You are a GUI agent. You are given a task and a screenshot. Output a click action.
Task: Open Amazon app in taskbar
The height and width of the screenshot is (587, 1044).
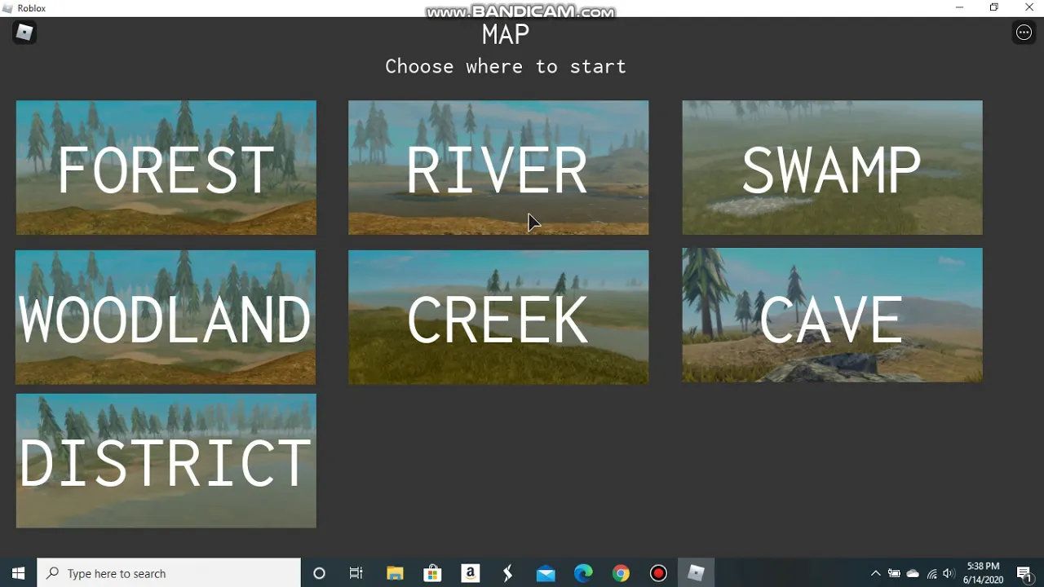pos(470,573)
